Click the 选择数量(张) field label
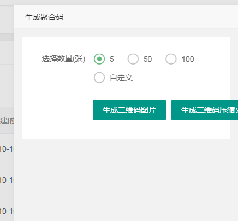The image size is (238, 221). pos(63,59)
